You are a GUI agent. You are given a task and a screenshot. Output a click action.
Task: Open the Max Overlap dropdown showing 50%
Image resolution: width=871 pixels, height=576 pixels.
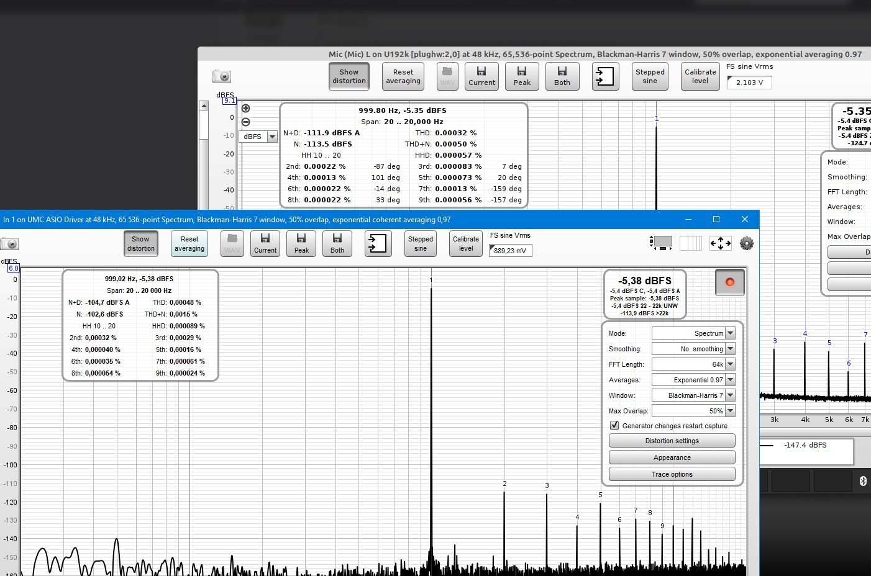[693, 411]
